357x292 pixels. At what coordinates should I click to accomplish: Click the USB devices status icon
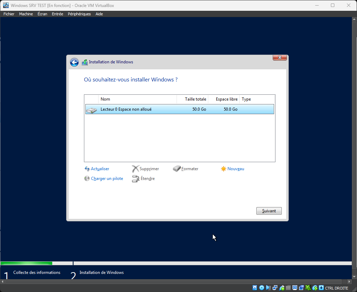(x=282, y=288)
